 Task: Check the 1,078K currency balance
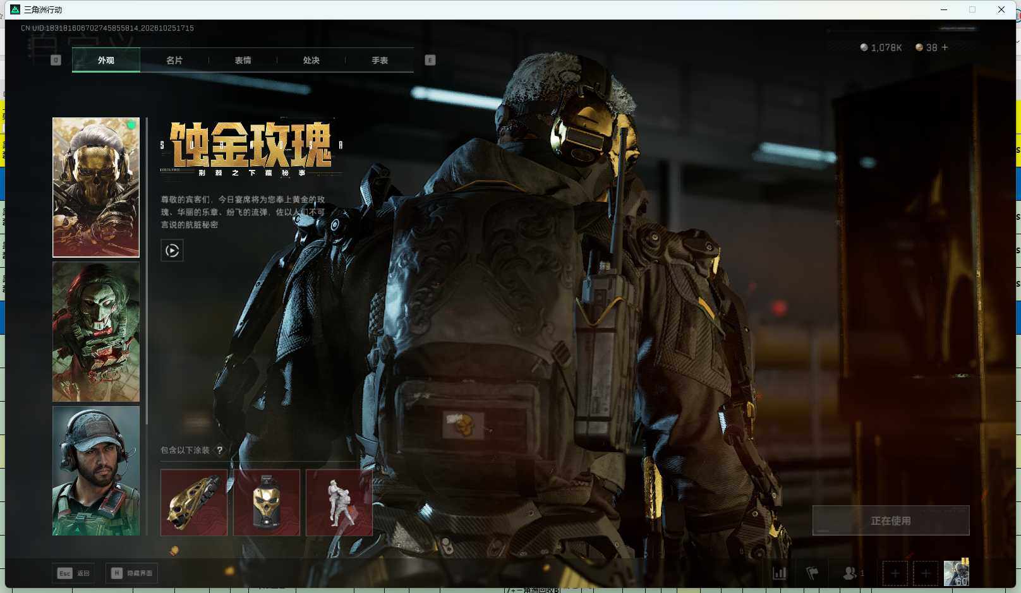click(x=881, y=47)
